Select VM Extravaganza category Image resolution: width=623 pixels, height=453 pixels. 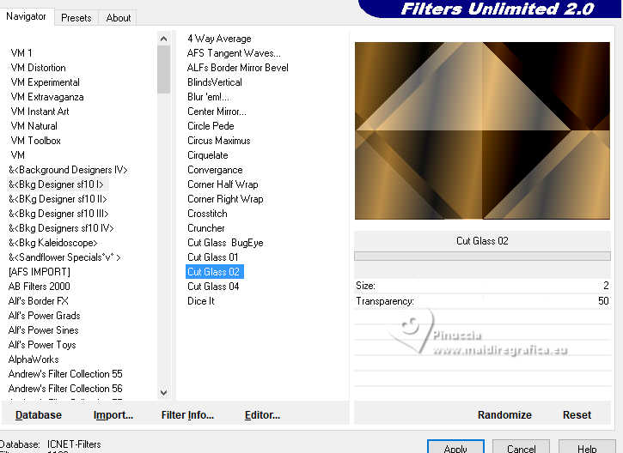pyautogui.click(x=47, y=97)
